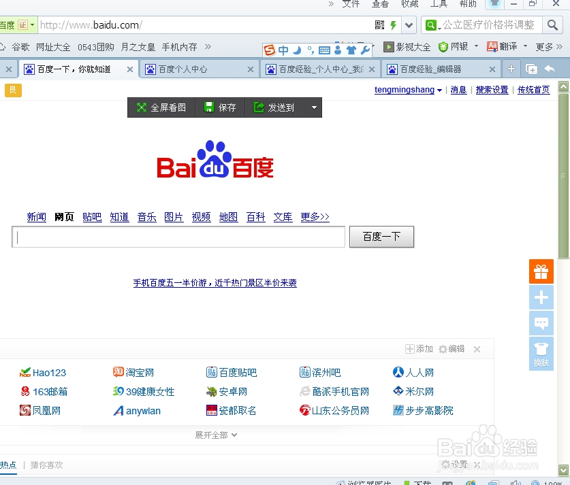
Task: Toggle the half-moon width mode icon
Action: pos(298,50)
